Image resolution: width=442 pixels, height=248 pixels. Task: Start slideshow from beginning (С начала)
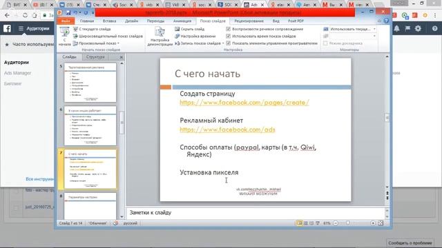pos(64,37)
